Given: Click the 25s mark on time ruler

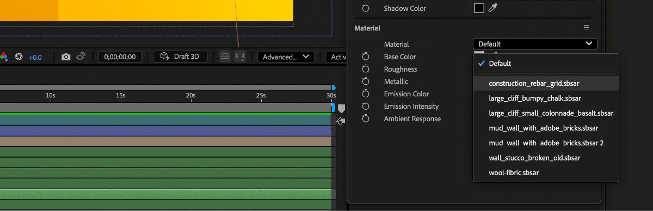Looking at the screenshot, I should (261, 95).
